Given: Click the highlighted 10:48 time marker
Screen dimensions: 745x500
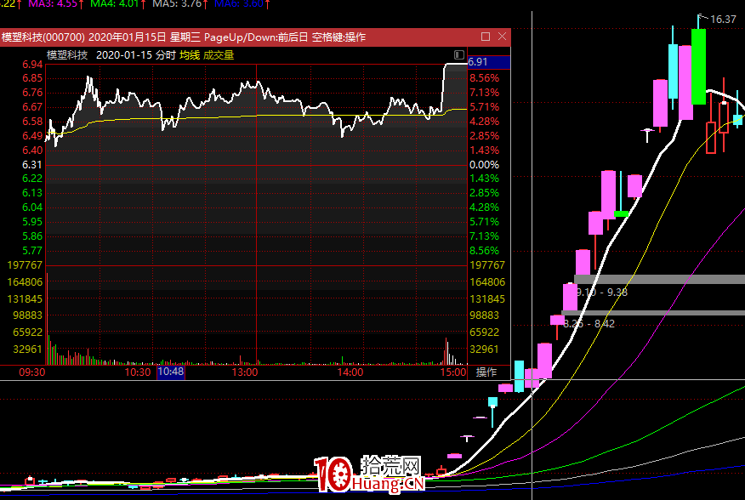Looking at the screenshot, I should click(x=170, y=372).
